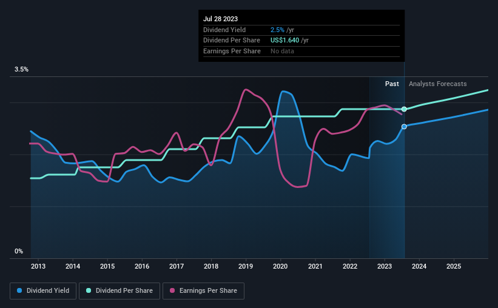Click the No data earnings value in tooltip
Viewport: 498px width, 308px height.
tap(282, 51)
